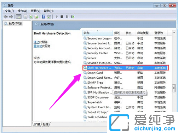Viewport: 178px width, 133px height.
Task: Select the Security Account... service
Action: click(125, 48)
